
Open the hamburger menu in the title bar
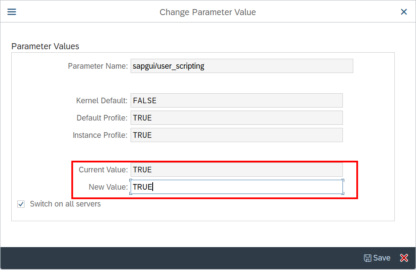[12, 12]
